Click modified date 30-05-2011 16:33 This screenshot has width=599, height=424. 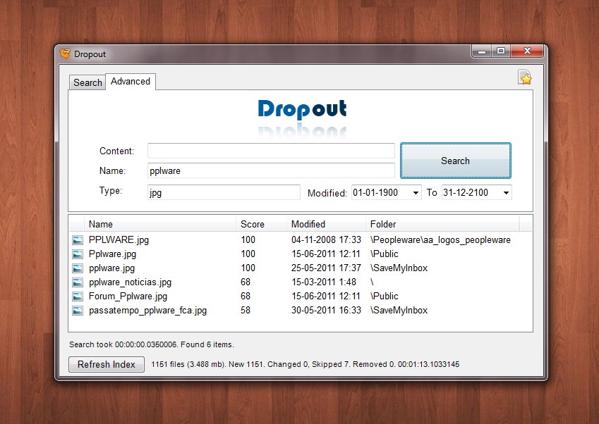(x=326, y=311)
